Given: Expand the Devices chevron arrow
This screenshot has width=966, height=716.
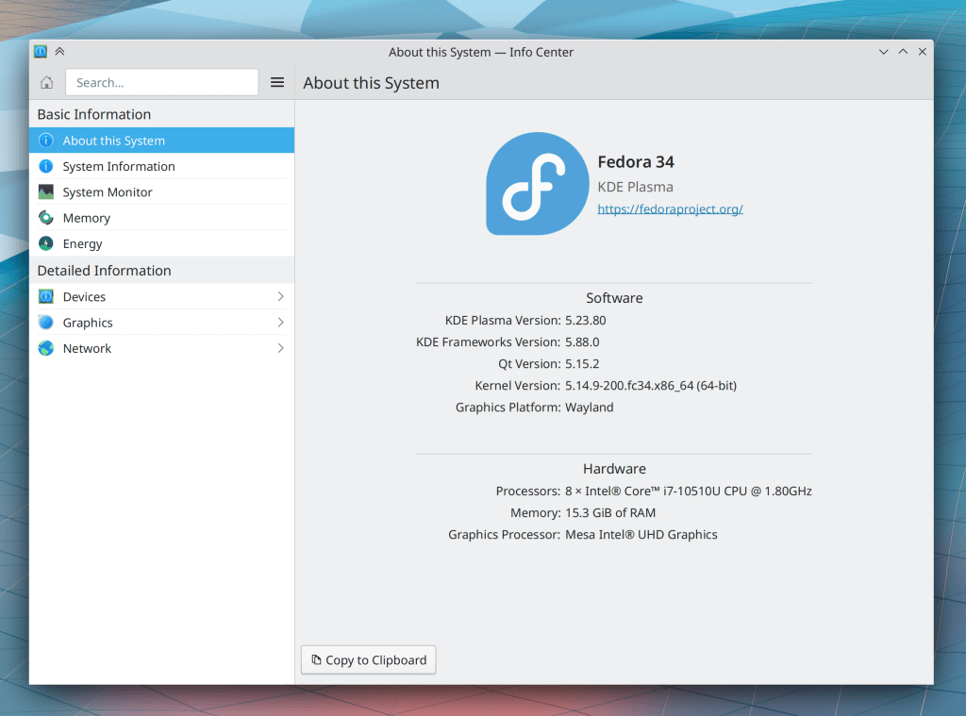Looking at the screenshot, I should pyautogui.click(x=280, y=297).
